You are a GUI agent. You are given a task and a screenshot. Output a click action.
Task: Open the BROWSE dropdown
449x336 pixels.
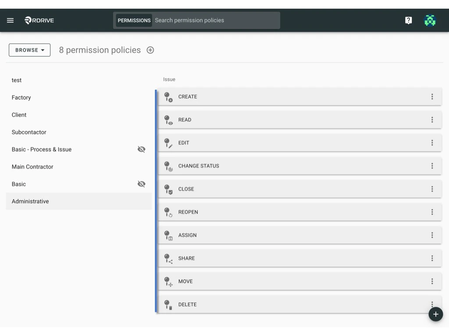point(29,50)
